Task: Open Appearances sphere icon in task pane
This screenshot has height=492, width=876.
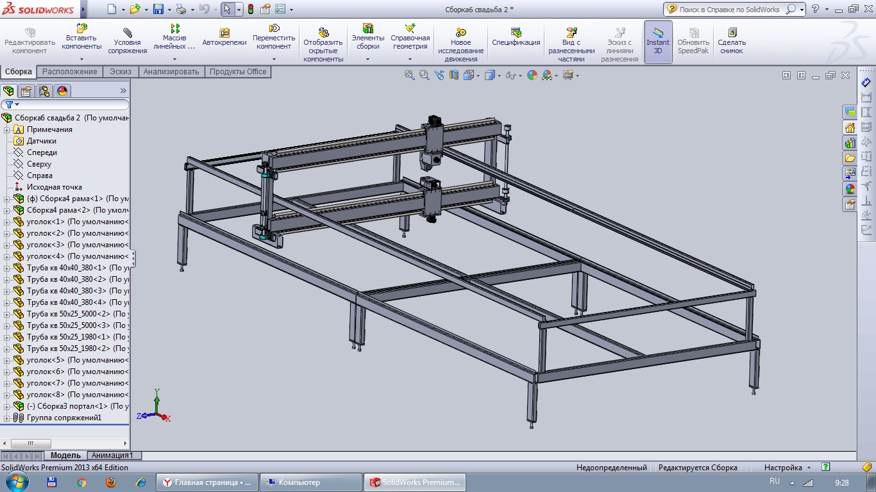Action: pyautogui.click(x=850, y=189)
